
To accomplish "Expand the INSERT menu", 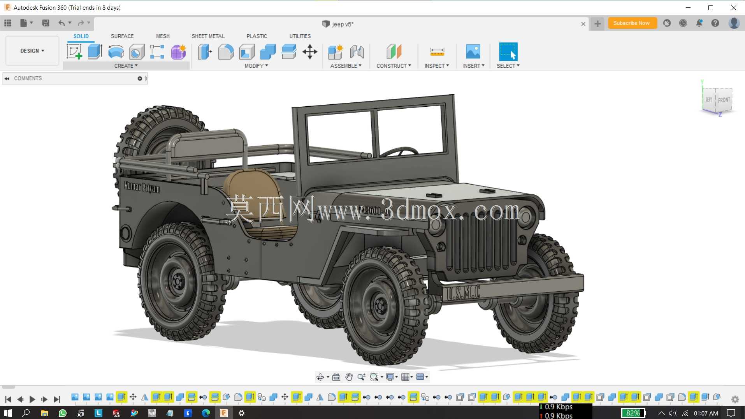I will pos(473,66).
